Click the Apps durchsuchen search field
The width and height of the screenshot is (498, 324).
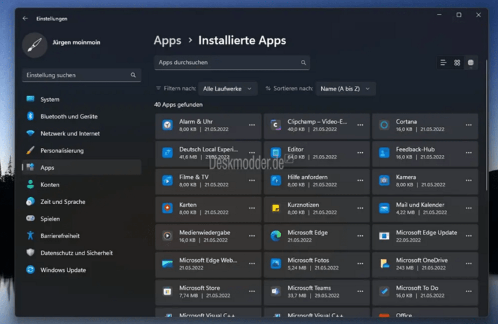click(x=228, y=62)
